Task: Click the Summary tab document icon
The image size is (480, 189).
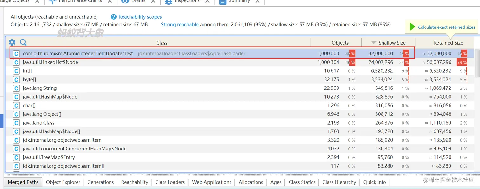Action: (223, 1)
